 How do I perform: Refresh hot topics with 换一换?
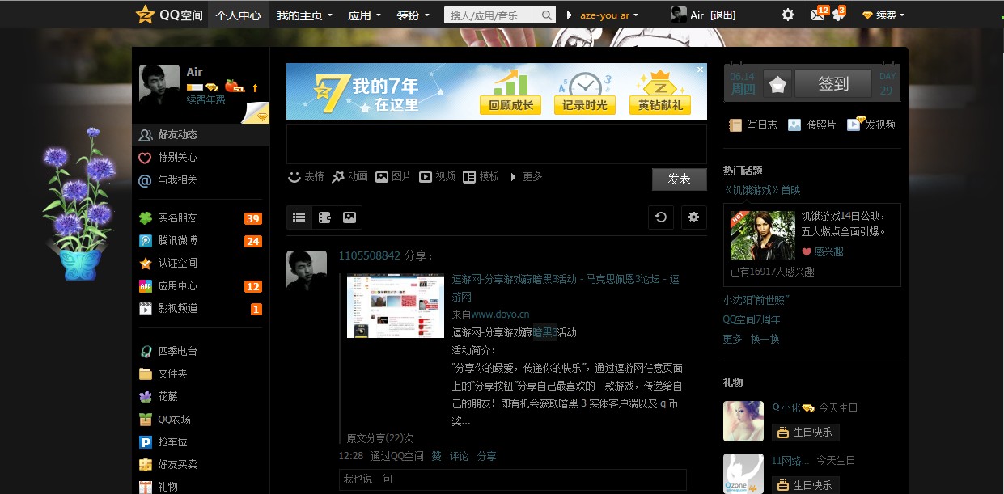point(765,339)
